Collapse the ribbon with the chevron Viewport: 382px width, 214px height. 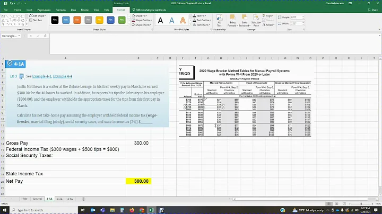[x=379, y=30]
